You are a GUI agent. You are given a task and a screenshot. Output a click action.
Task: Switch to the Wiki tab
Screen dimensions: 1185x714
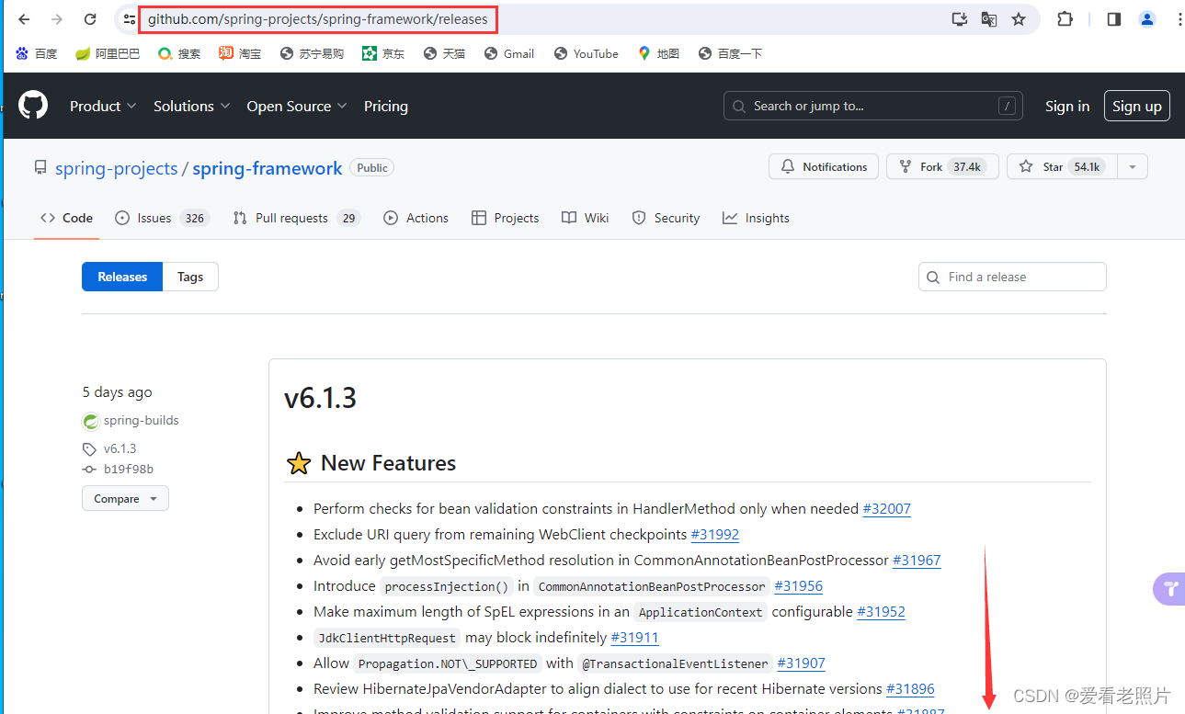pyautogui.click(x=586, y=218)
